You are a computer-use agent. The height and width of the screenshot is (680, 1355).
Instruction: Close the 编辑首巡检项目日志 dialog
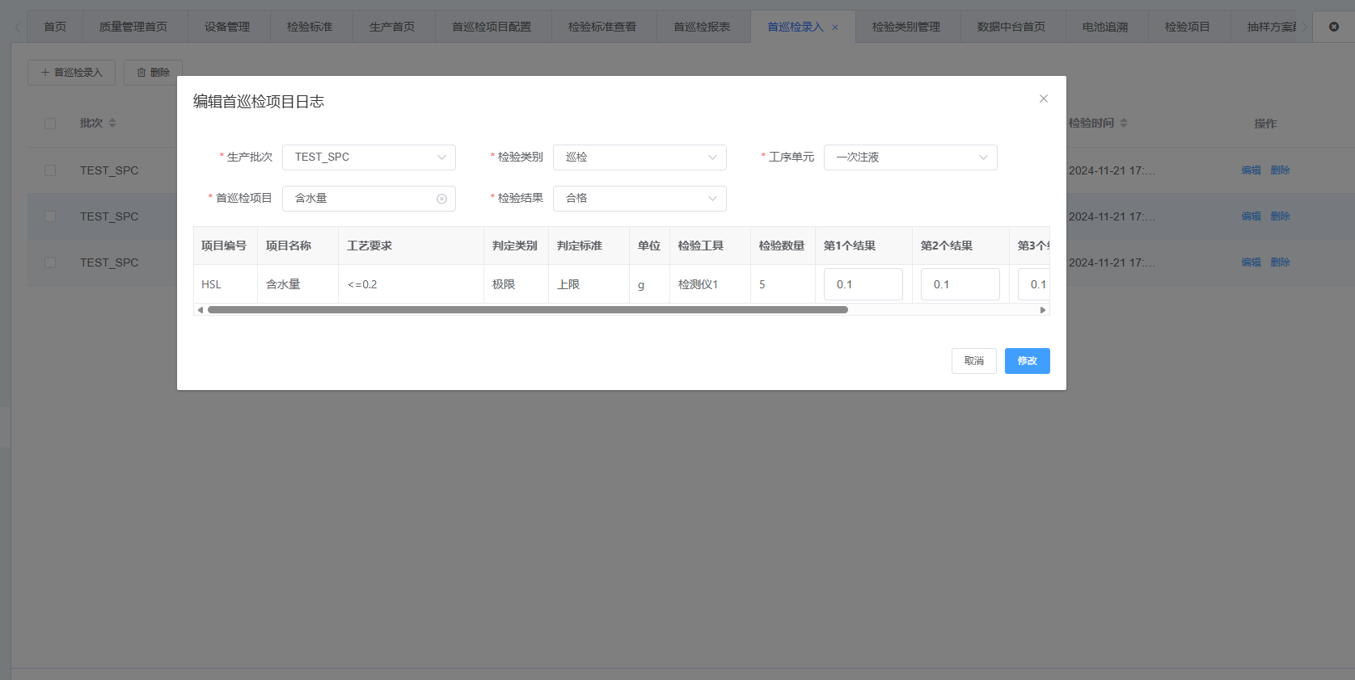[x=1044, y=99]
